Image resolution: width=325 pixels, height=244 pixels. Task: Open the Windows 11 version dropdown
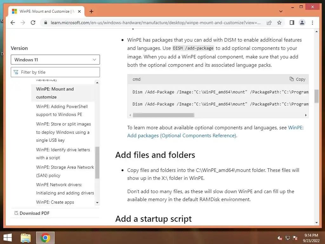click(55, 60)
